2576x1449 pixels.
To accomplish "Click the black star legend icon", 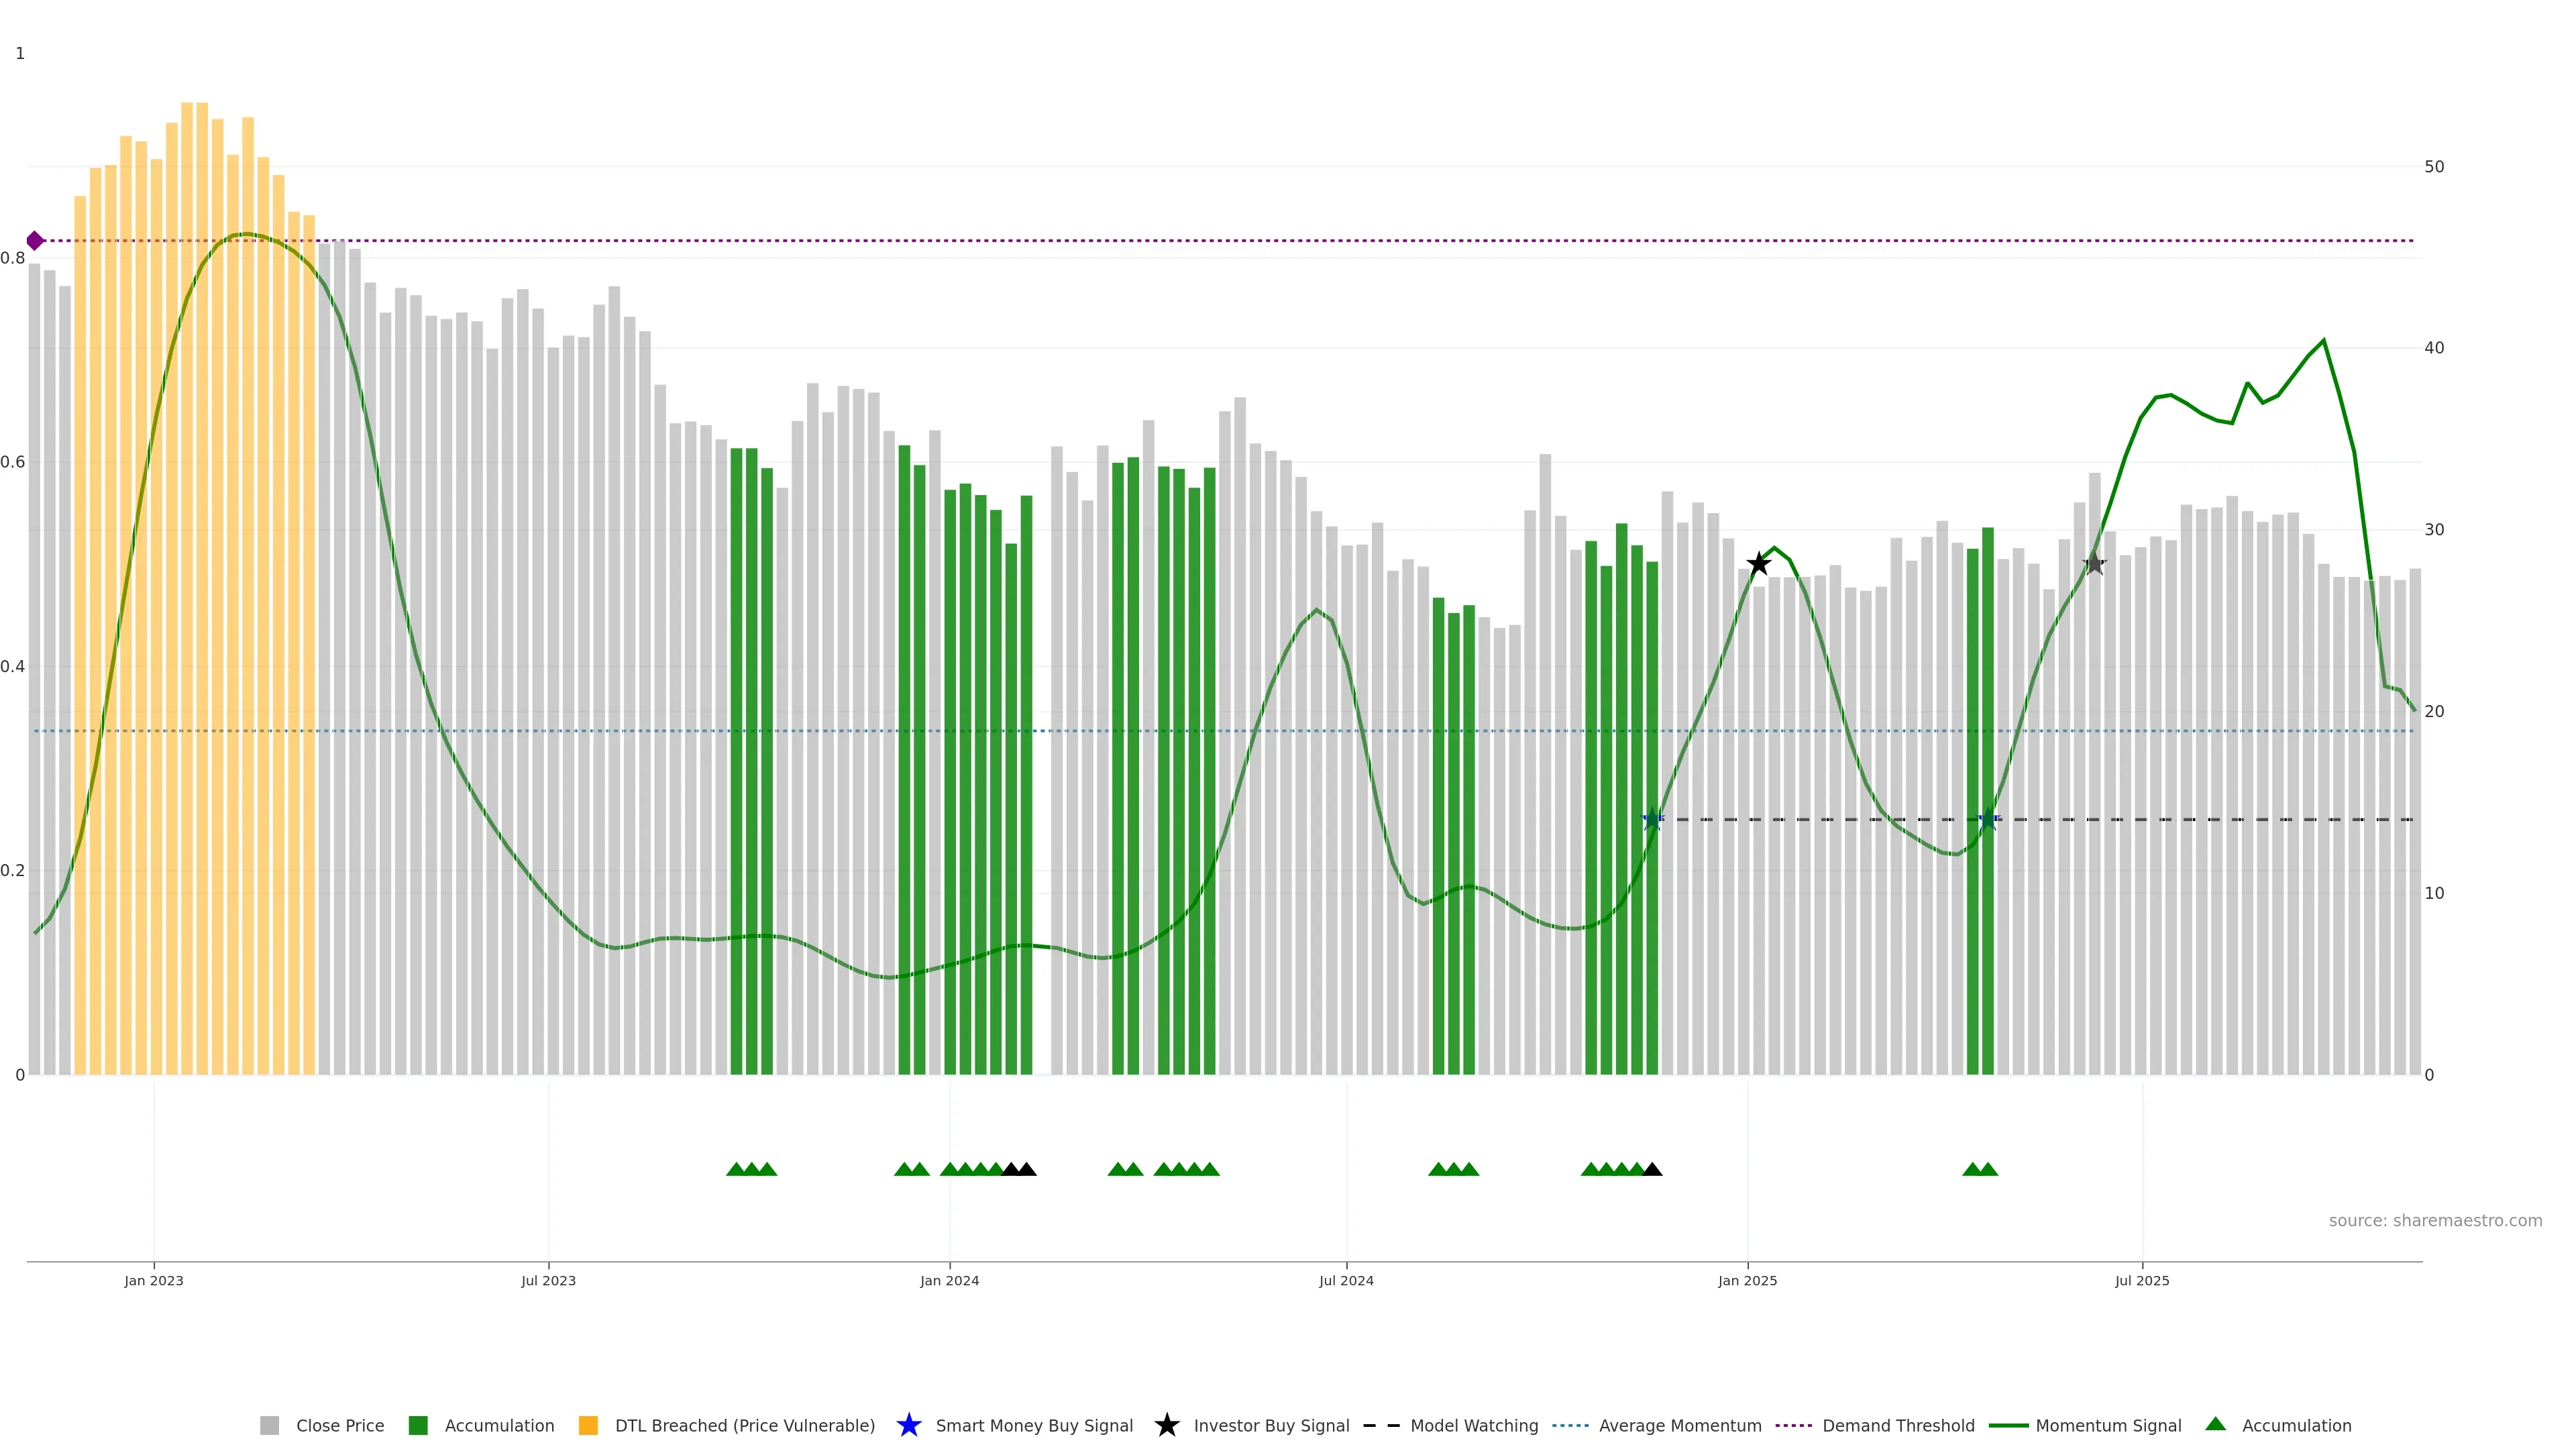I will coord(1166,1425).
